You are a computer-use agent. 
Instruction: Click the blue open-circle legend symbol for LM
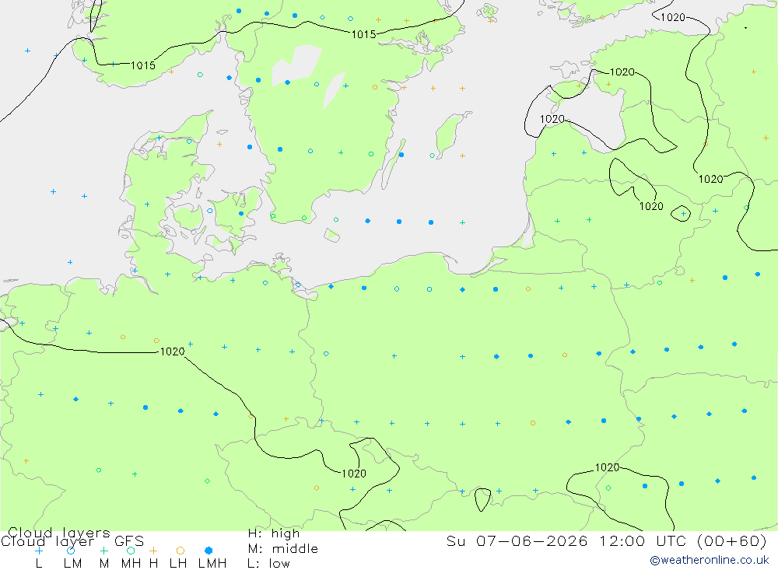tap(71, 551)
